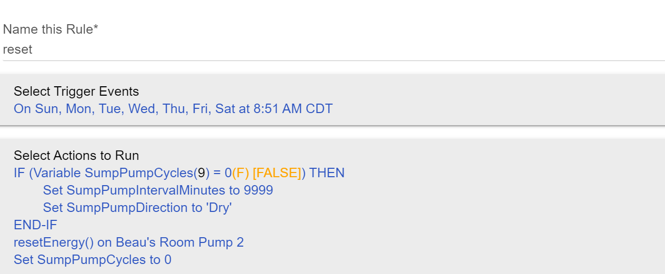Image resolution: width=665 pixels, height=274 pixels.
Task: Select 'Set SumpPumpIntervalMinutes to 9999' action
Action: [158, 190]
